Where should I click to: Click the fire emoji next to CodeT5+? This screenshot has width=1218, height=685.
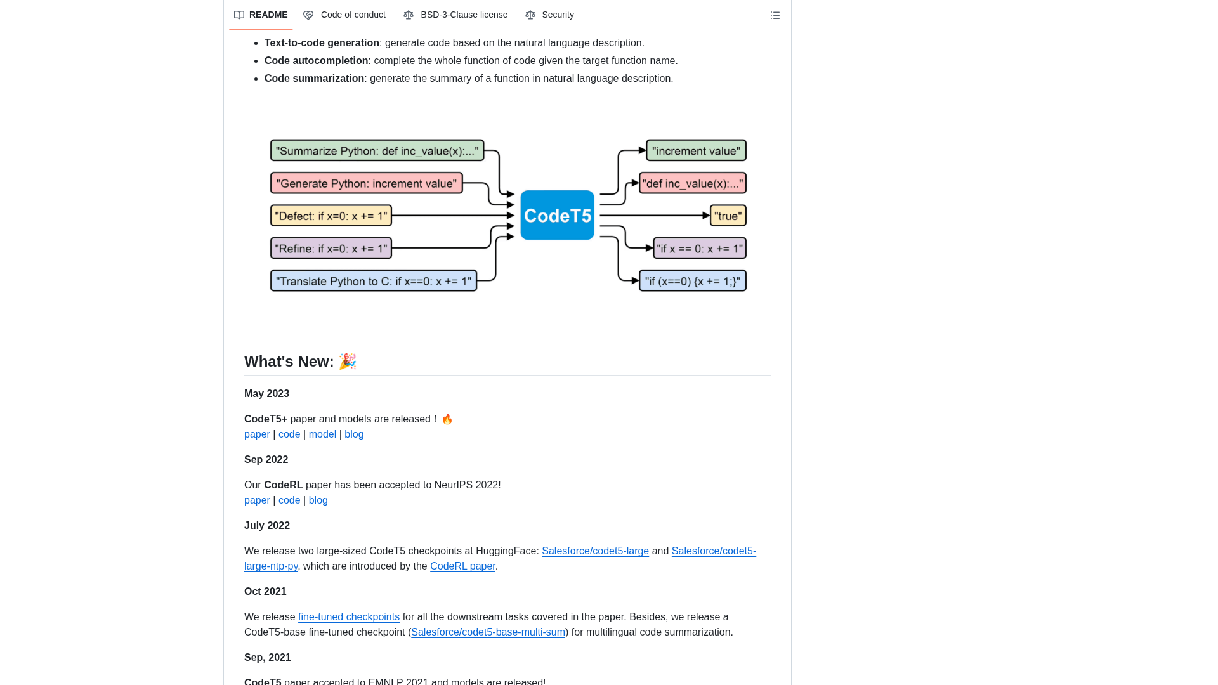pos(447,419)
